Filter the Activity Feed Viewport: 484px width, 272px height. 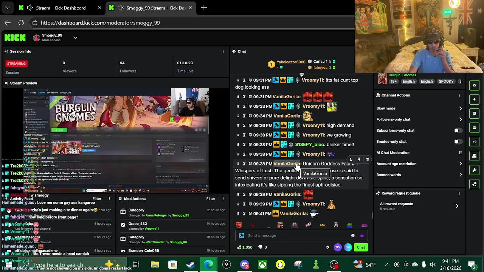pos(97,199)
